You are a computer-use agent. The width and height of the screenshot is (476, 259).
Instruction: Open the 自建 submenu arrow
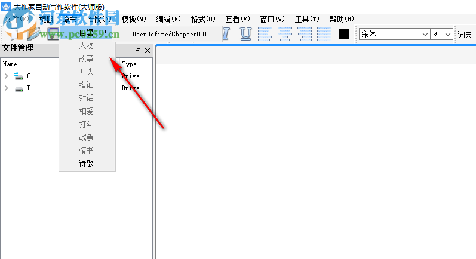(105, 32)
